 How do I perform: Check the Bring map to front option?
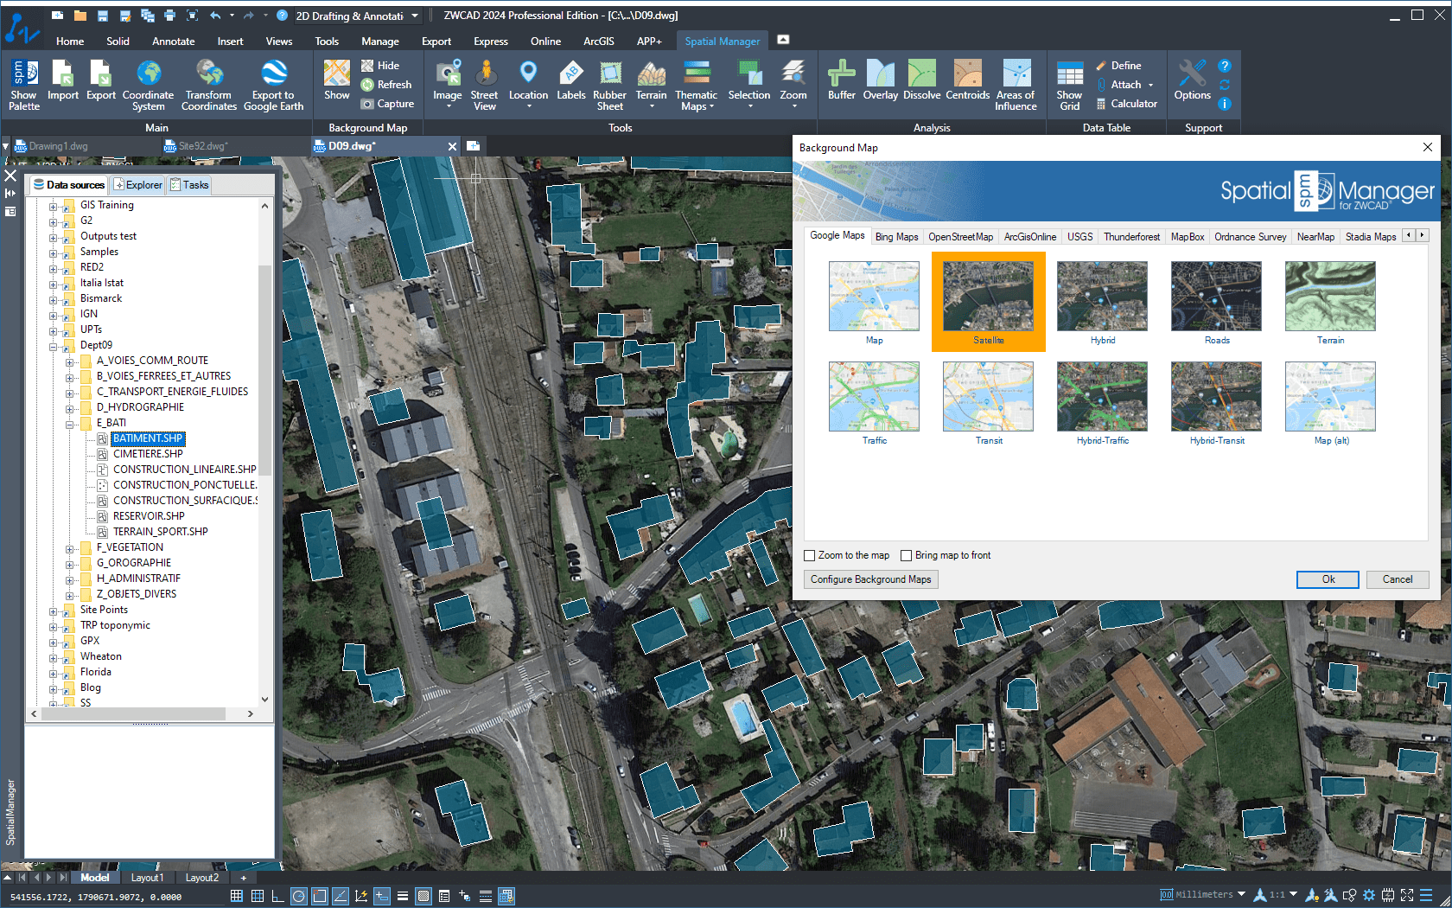[x=907, y=556]
